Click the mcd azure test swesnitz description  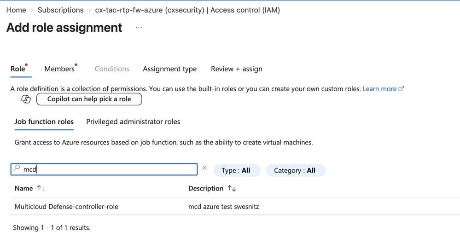[x=223, y=207]
